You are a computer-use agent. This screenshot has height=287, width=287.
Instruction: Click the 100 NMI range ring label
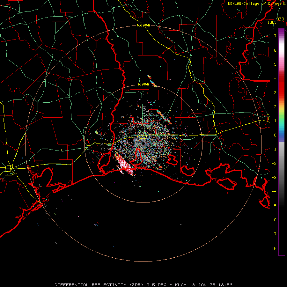pos(143,25)
